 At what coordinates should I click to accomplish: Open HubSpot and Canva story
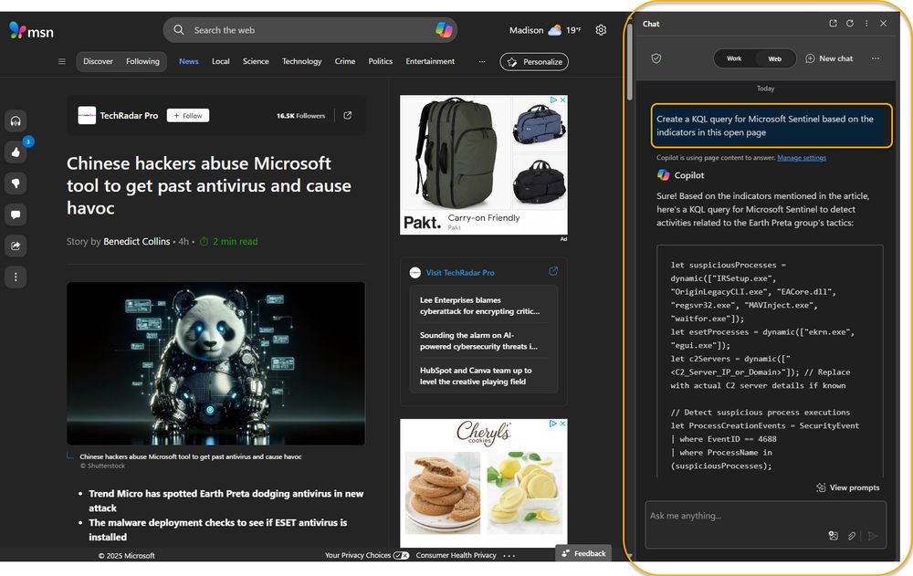[476, 376]
